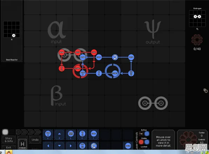
Task: Click the red output progress flower indicator
Action: click(197, 40)
